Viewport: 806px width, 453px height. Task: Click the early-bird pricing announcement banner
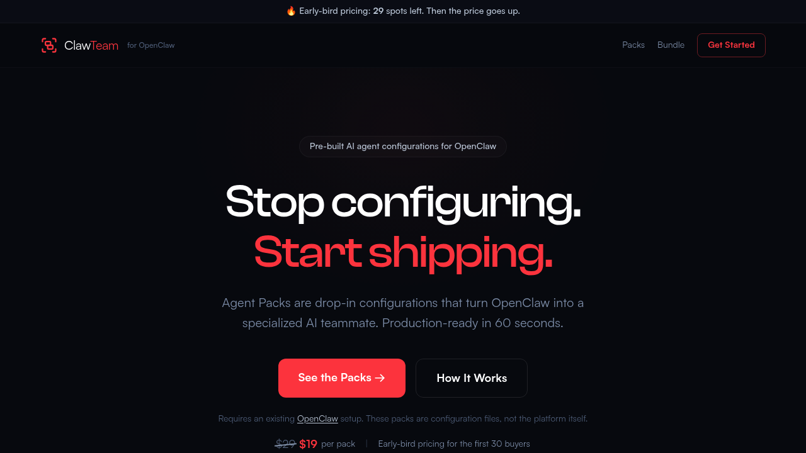(403, 11)
